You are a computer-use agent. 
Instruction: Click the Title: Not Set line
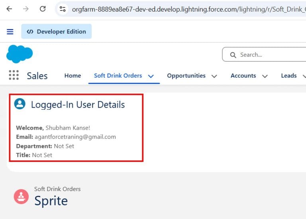34,155
